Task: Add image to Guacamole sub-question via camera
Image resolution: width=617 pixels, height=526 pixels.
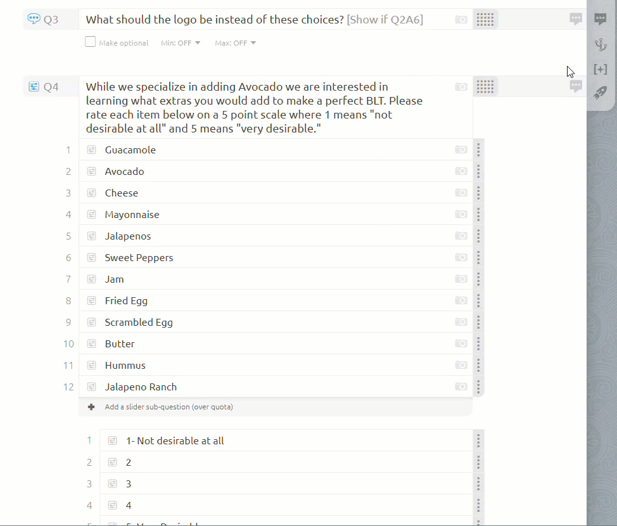Action: [x=461, y=150]
